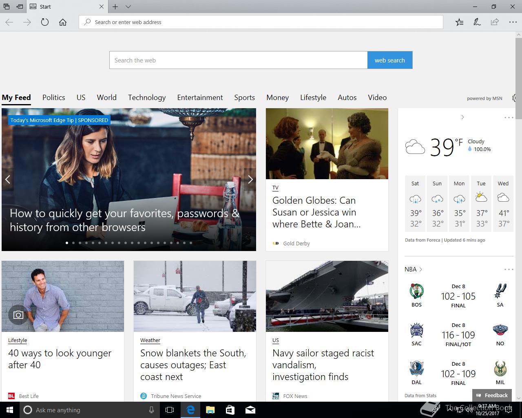Click the Feedback button
Screen dimensions: 522x418
[x=492, y=395]
